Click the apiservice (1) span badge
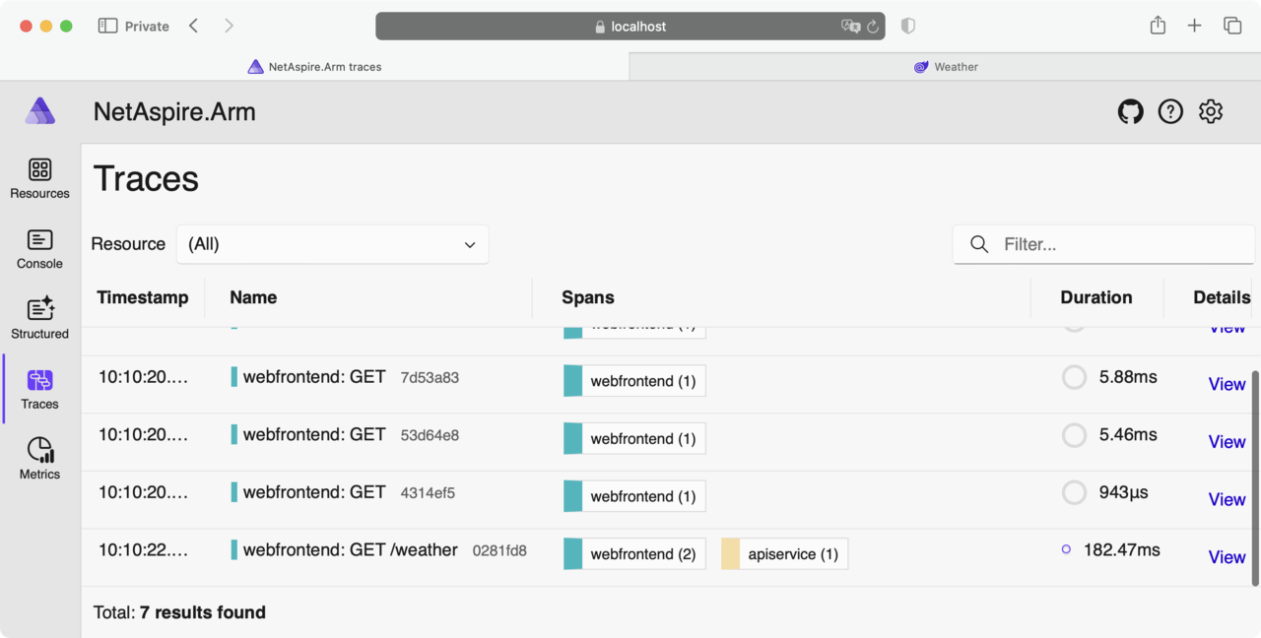Image resolution: width=1261 pixels, height=638 pixels. [784, 554]
